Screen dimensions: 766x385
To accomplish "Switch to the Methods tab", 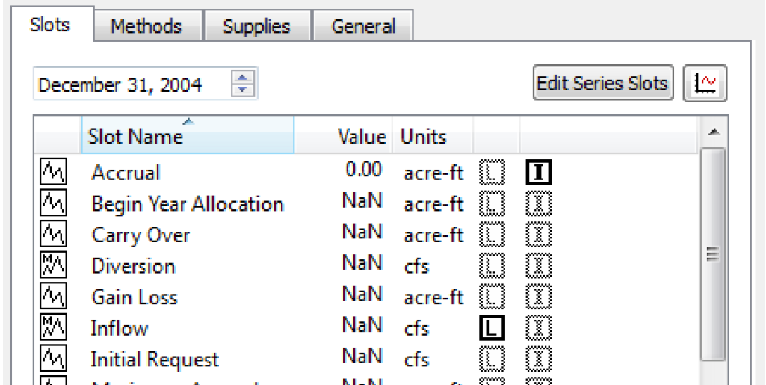I will (x=146, y=27).
